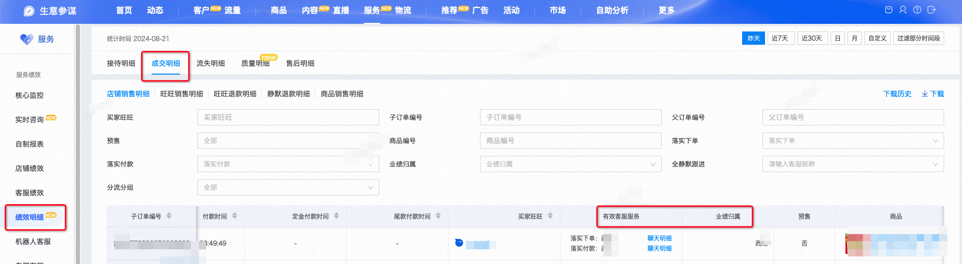Switch to the 质量明细 tab
This screenshot has height=264, width=962.
(x=256, y=63)
